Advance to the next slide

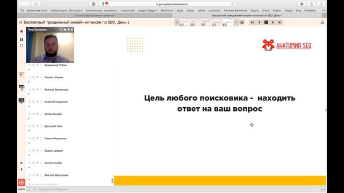pyautogui.click(x=273, y=23)
